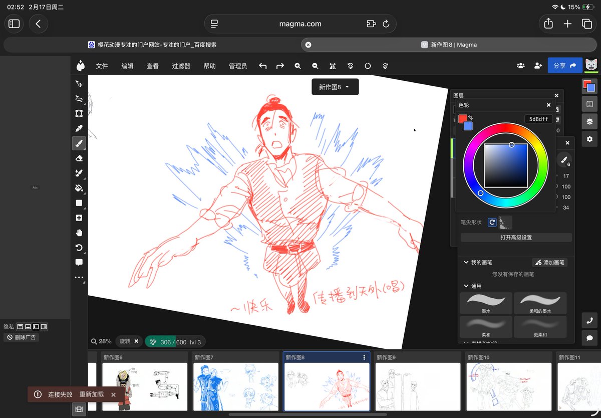Click the voice call phone icon
Image resolution: width=601 pixels, height=418 pixels.
(x=589, y=321)
